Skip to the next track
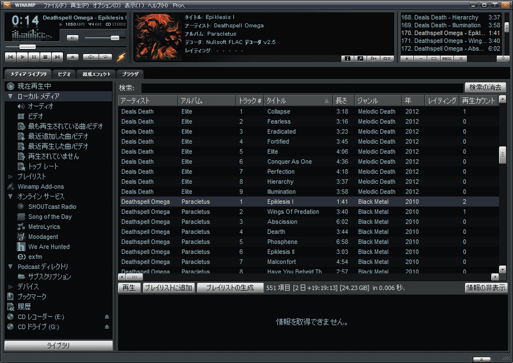This screenshot has width=513, height=363. click(58, 57)
